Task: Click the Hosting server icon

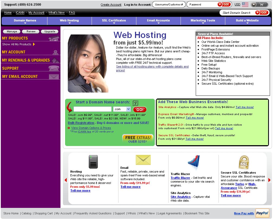Action: click(x=93, y=162)
